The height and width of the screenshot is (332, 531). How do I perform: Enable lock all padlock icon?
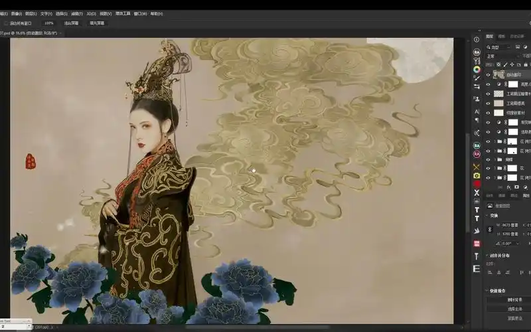(526, 64)
